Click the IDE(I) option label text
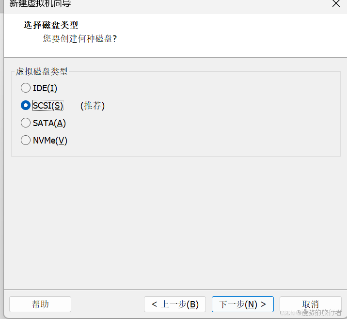347x319 pixels. [45, 88]
